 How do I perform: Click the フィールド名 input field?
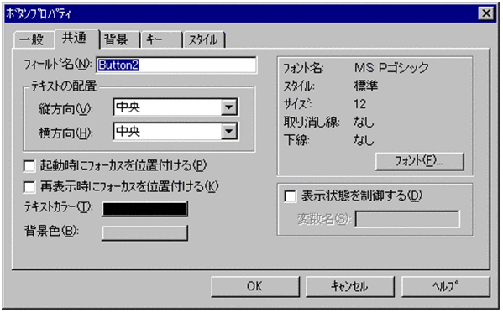(x=176, y=65)
